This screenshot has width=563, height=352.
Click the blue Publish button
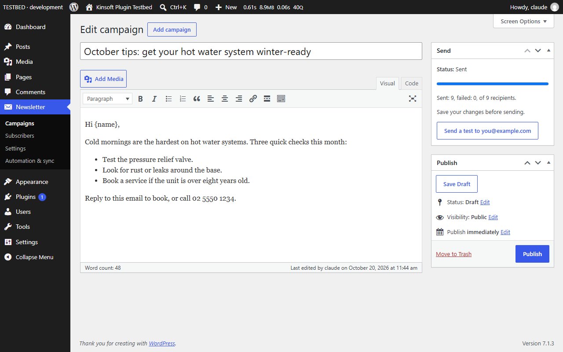pyautogui.click(x=532, y=254)
